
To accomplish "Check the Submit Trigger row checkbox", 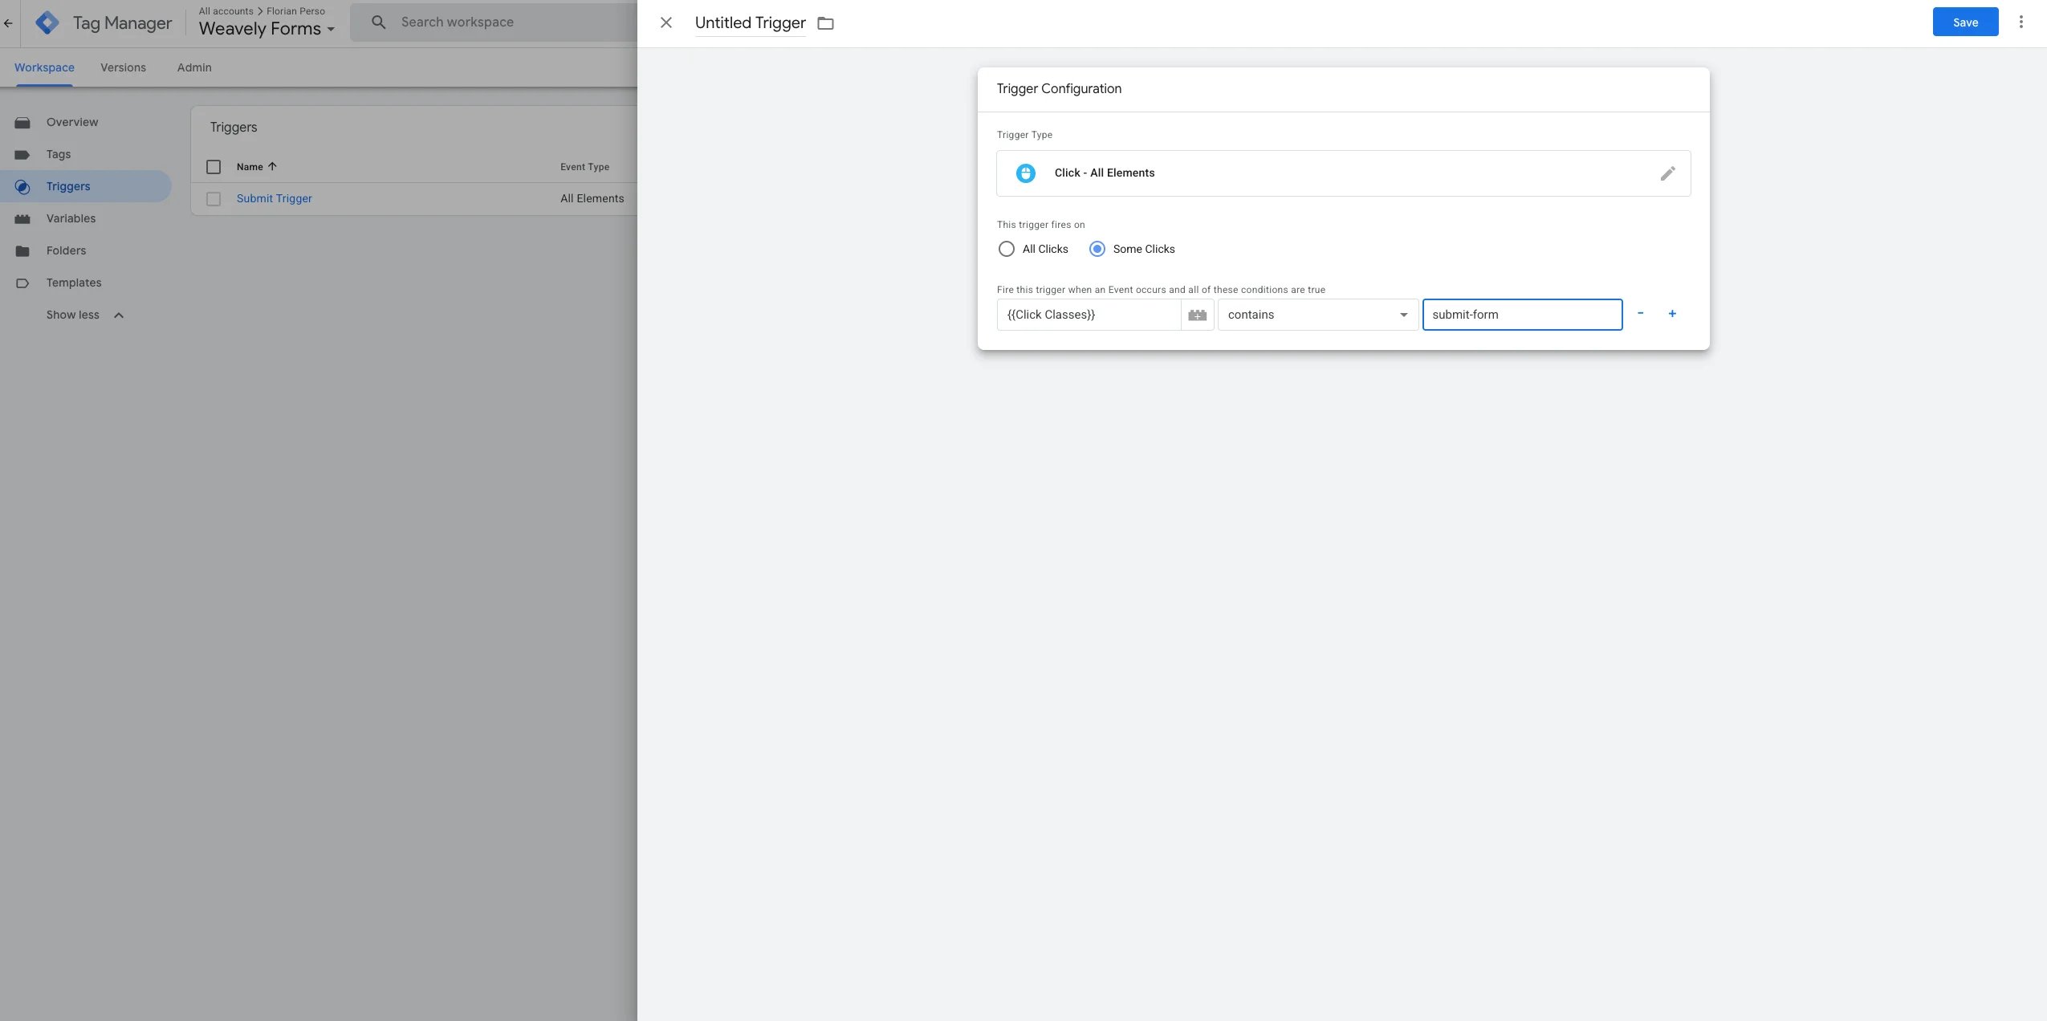I will (x=214, y=199).
